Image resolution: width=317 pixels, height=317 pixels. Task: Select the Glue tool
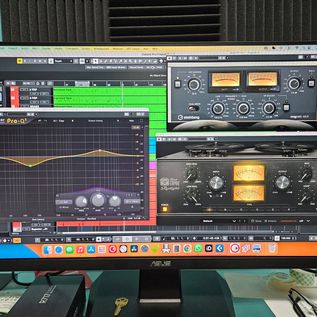(x=121, y=61)
